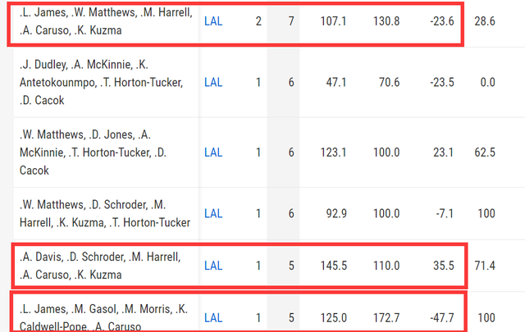The width and height of the screenshot is (525, 332).
Task: Click the 145.5 offensive rating cell
Action: 334,266
